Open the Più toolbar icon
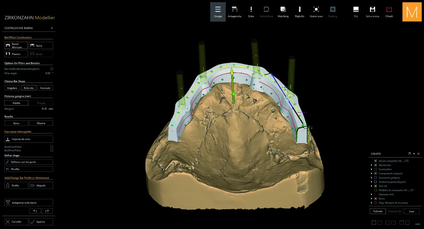 pyautogui.click(x=356, y=12)
